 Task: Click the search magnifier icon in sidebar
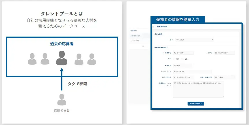click(131, 41)
